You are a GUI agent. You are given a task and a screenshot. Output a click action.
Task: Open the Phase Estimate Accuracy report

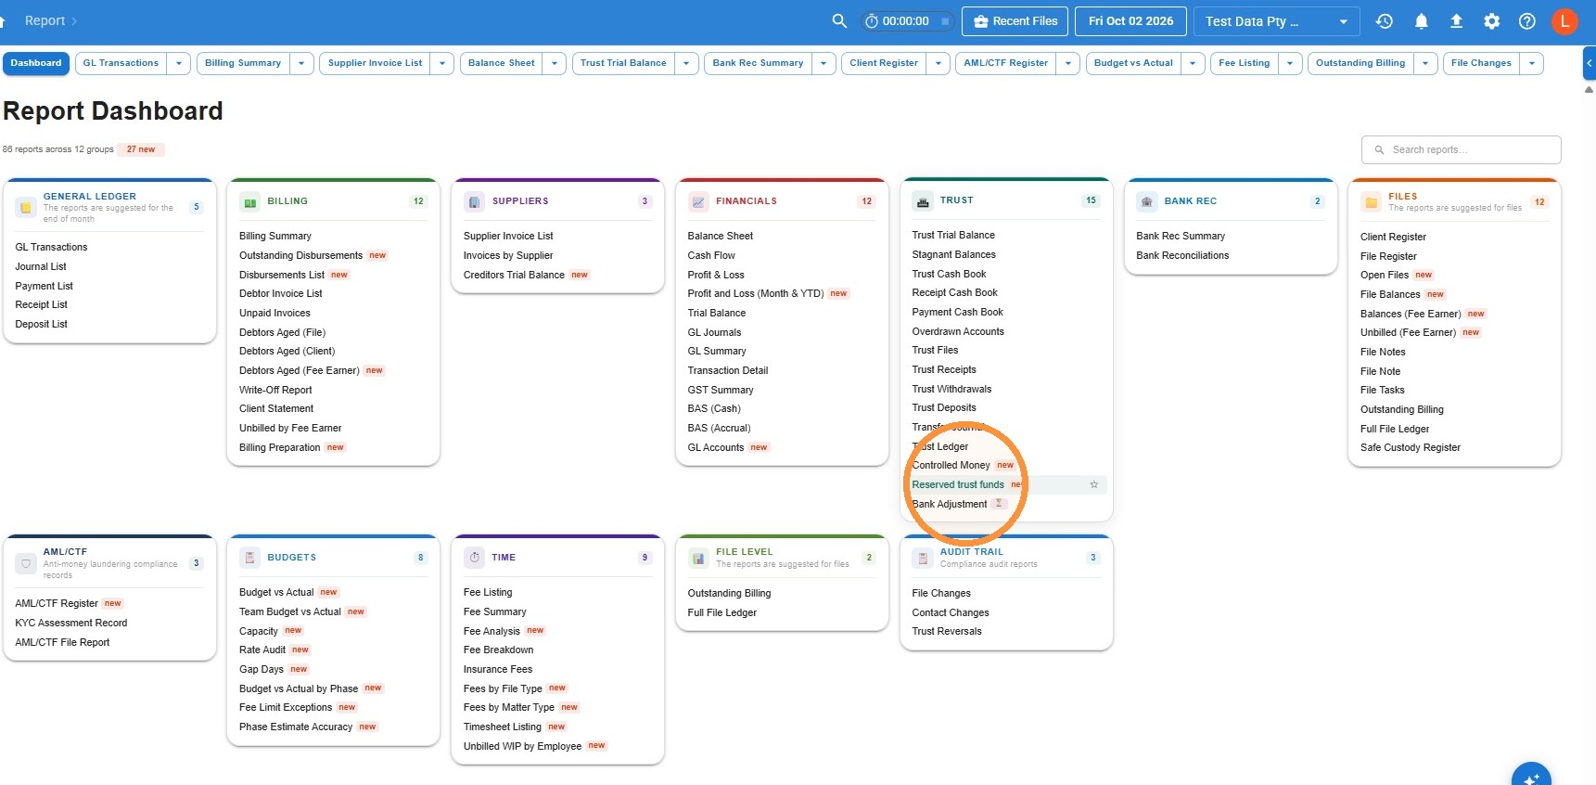[x=296, y=727]
